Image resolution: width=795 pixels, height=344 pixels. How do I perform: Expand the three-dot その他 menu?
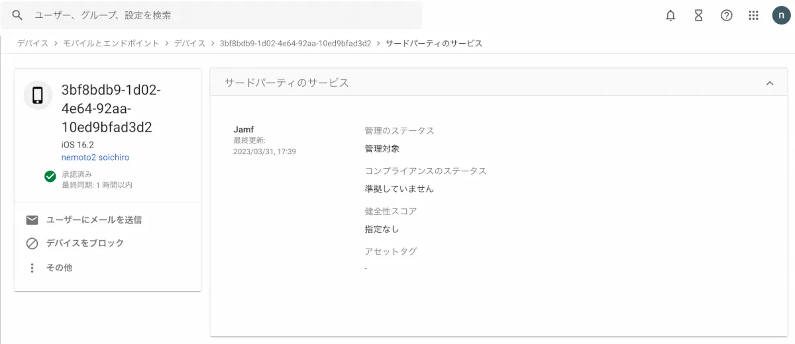click(x=32, y=268)
